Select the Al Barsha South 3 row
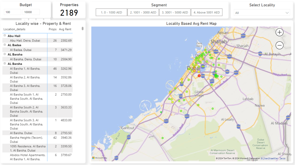Screen dimensions: 295x165 [x=37, y=124]
